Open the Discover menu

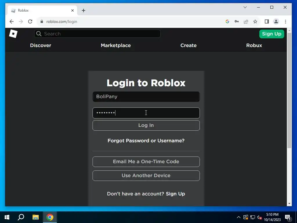[x=41, y=45]
